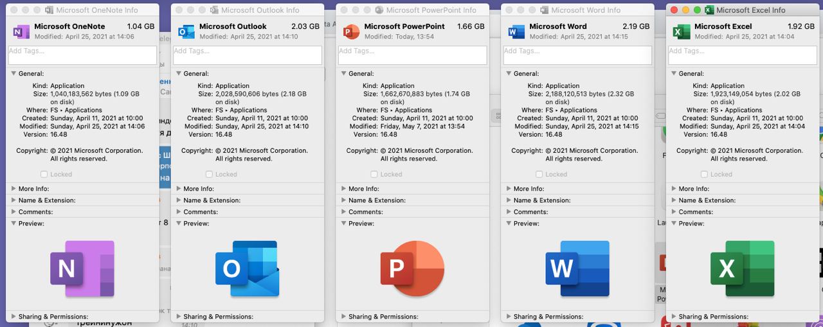Image resolution: width=823 pixels, height=327 pixels.
Task: Expand Comments section in Excel Info
Action: (x=673, y=212)
